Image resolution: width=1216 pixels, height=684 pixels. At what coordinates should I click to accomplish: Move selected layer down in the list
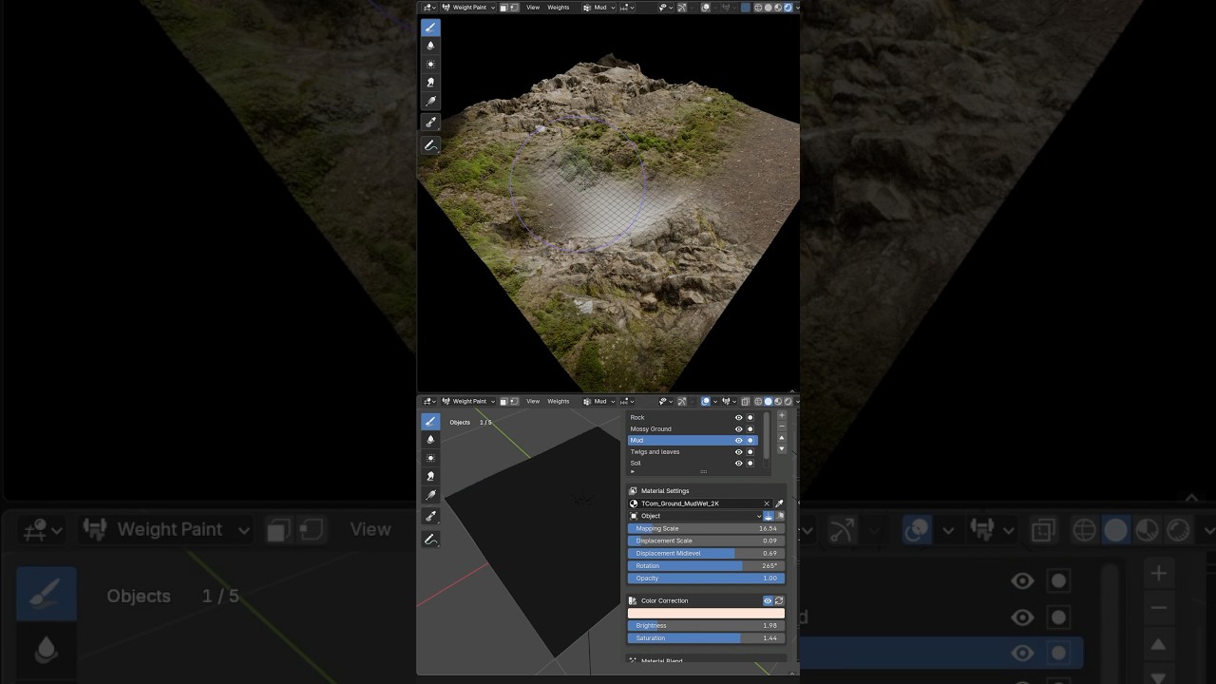tap(782, 448)
